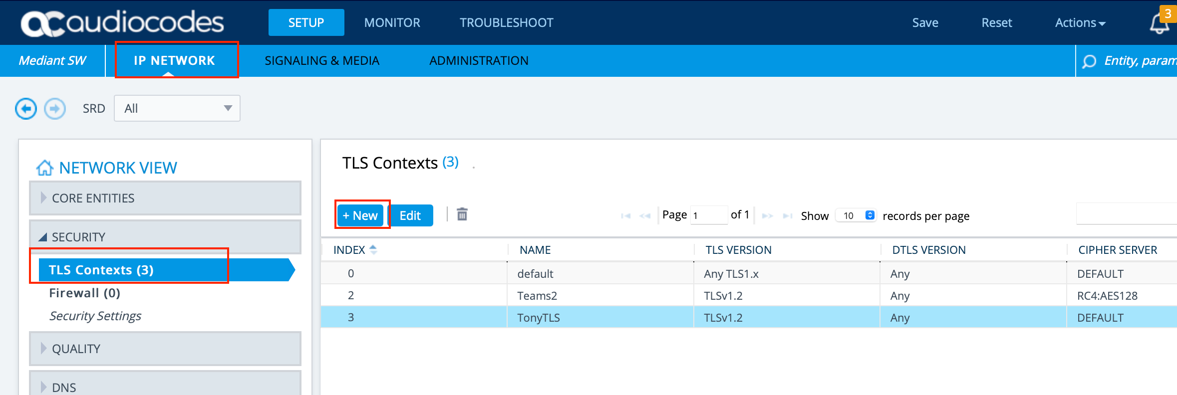Screen dimensions: 1177x395
Task: Select the 'default' TLS context row
Action: (x=749, y=273)
